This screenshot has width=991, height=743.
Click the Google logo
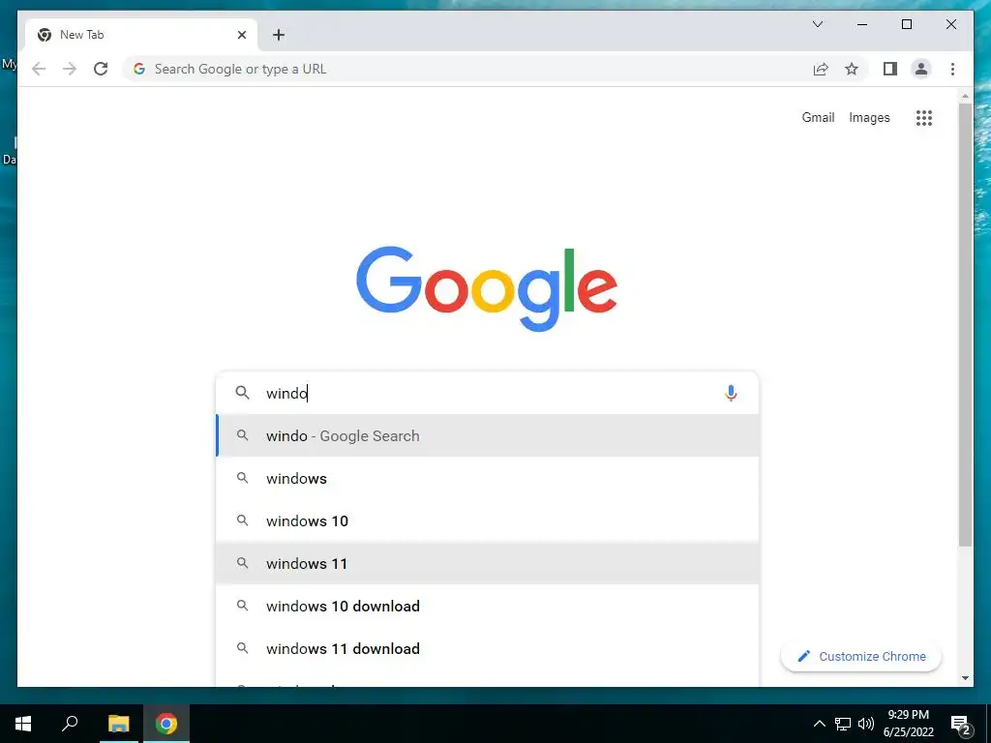[x=487, y=288]
